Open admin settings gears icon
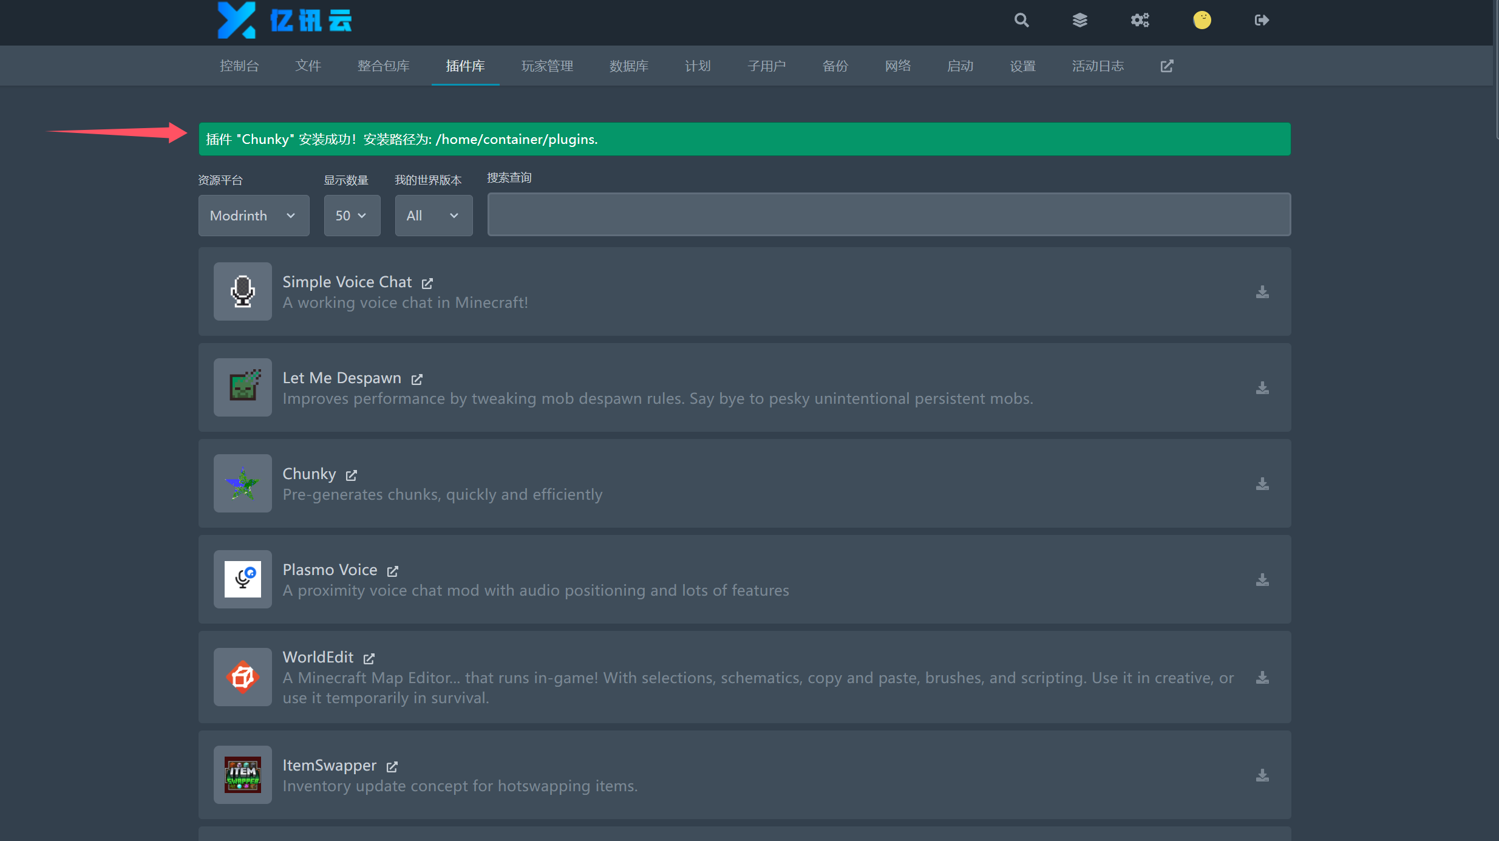The width and height of the screenshot is (1499, 841). (1140, 20)
